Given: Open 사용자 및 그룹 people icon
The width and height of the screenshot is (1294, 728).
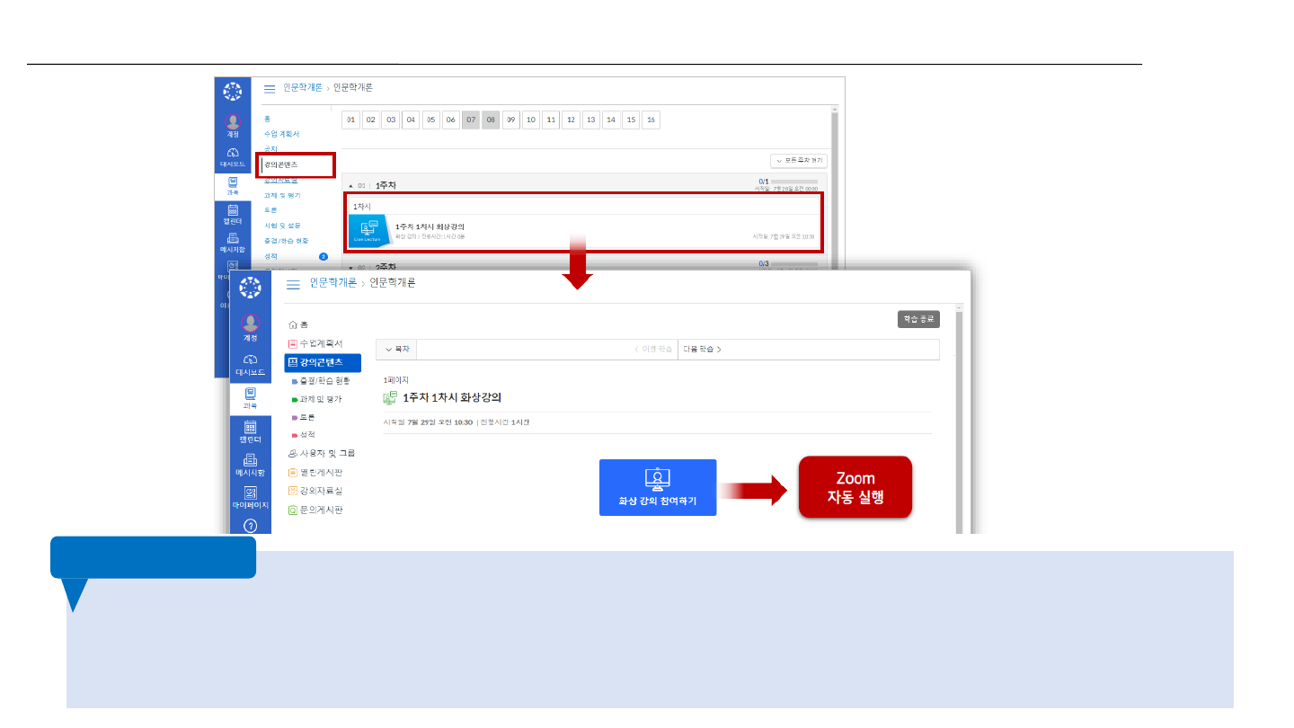Looking at the screenshot, I should click(x=292, y=453).
